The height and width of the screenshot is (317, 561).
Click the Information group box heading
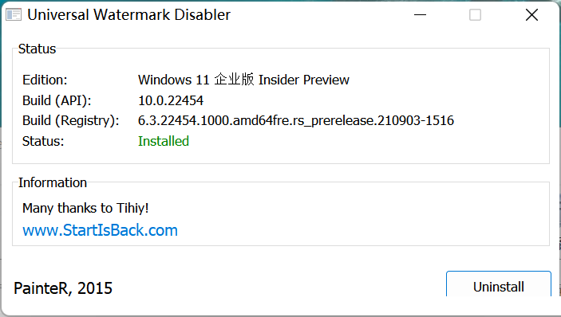coord(53,182)
